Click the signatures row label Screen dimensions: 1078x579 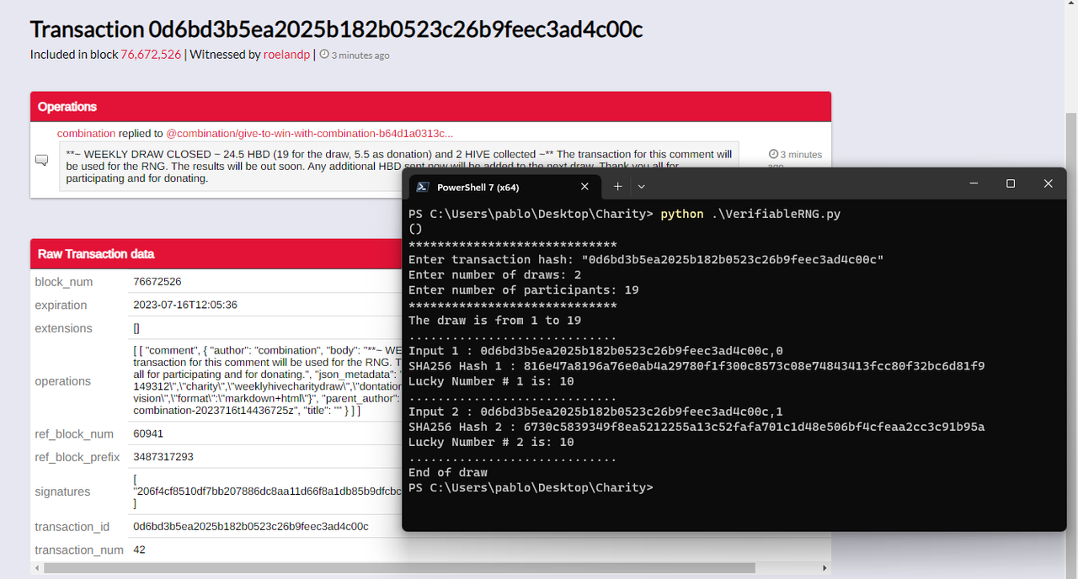coord(62,491)
